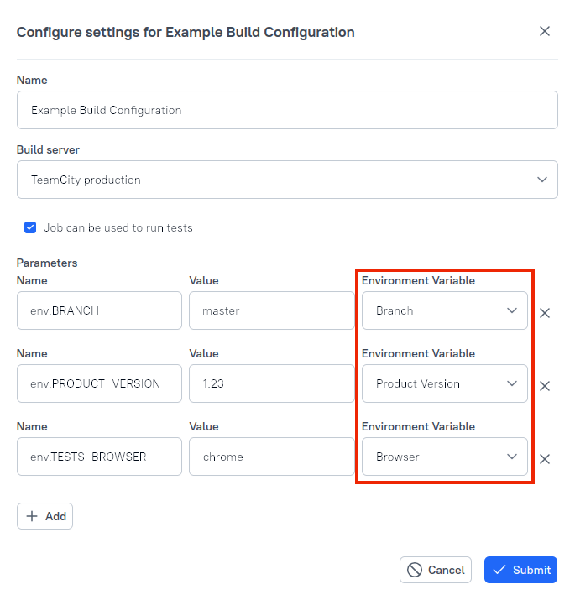The height and width of the screenshot is (600, 575).
Task: Edit the chrome value field
Action: [x=272, y=457]
